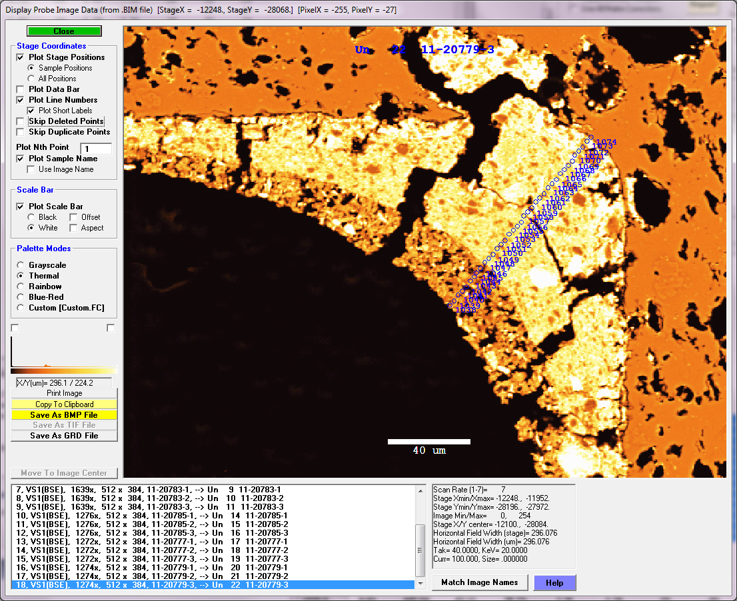The image size is (737, 601).
Task: Select the Rainbow palette mode
Action: point(21,287)
